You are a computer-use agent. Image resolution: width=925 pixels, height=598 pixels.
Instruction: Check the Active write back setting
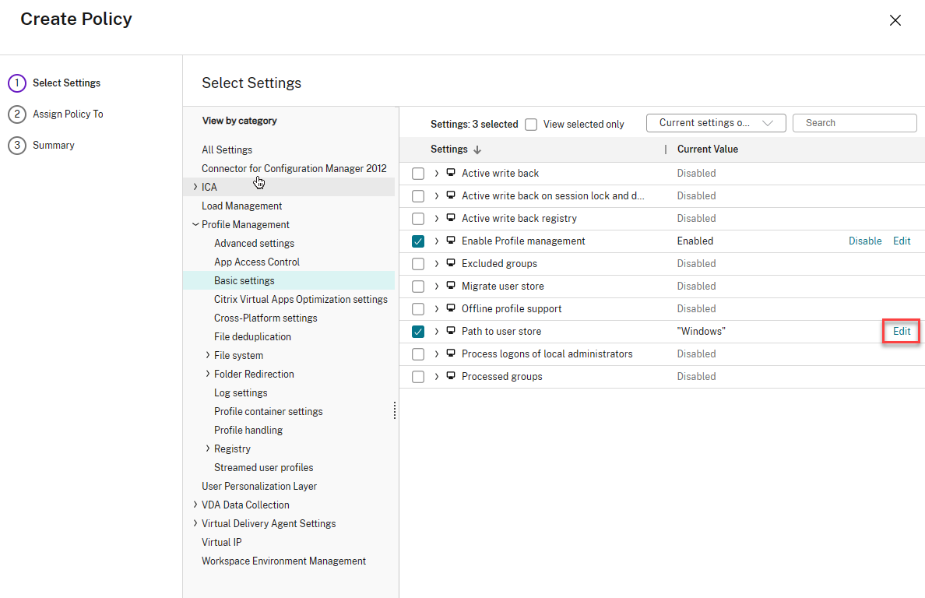418,174
